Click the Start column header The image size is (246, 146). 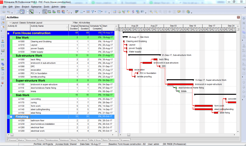pos(108,27)
